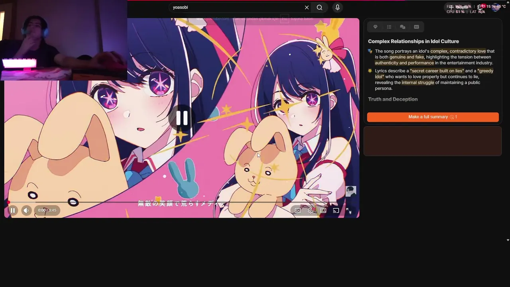Viewport: 510px width, 287px height.
Task: Open the video player settings gear
Action: pyautogui.click(x=311, y=210)
